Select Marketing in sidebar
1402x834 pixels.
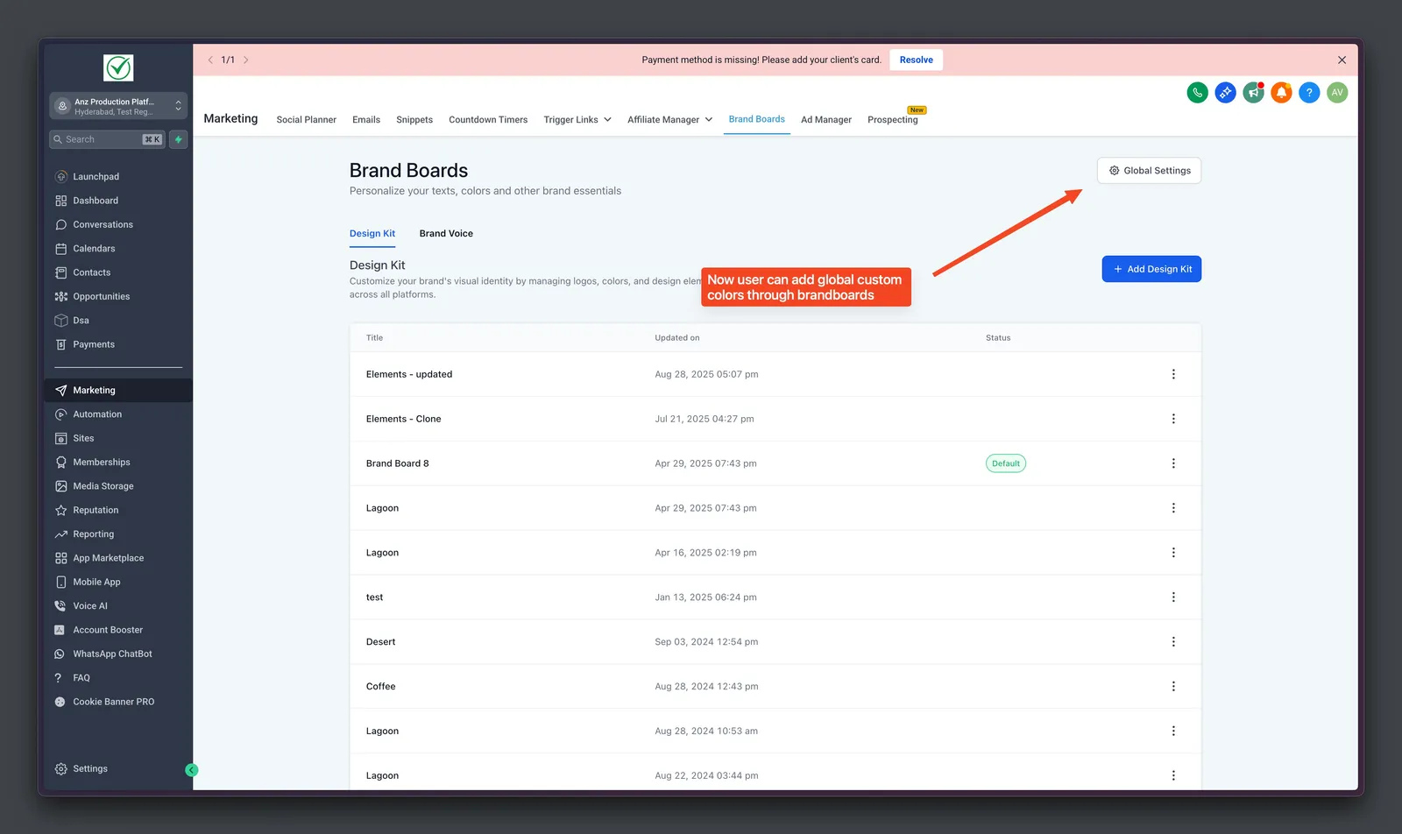(x=118, y=390)
